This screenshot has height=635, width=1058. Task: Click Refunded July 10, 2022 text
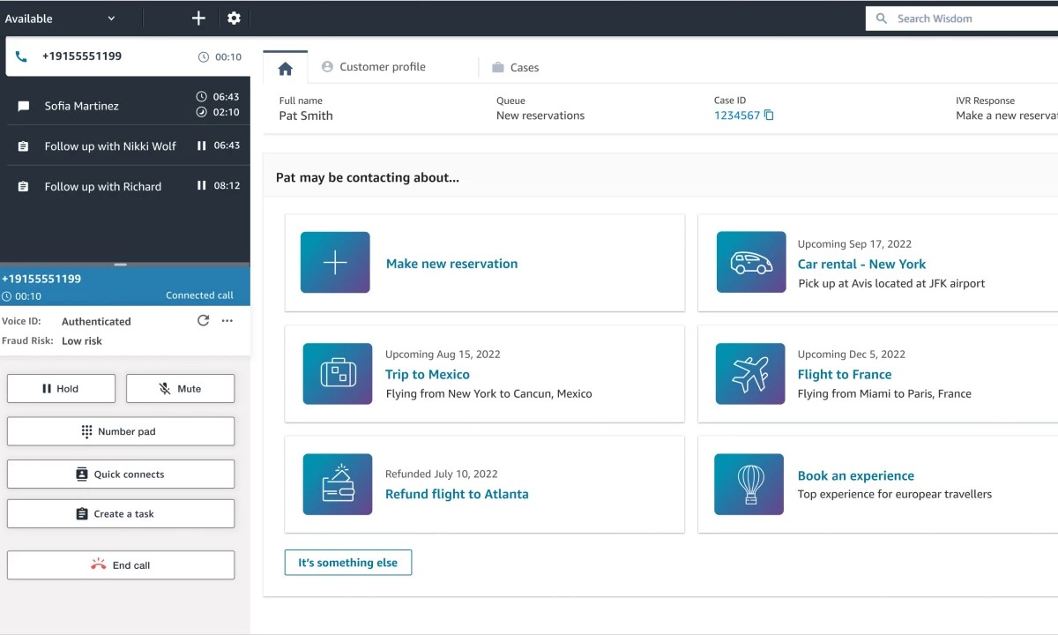(x=442, y=474)
